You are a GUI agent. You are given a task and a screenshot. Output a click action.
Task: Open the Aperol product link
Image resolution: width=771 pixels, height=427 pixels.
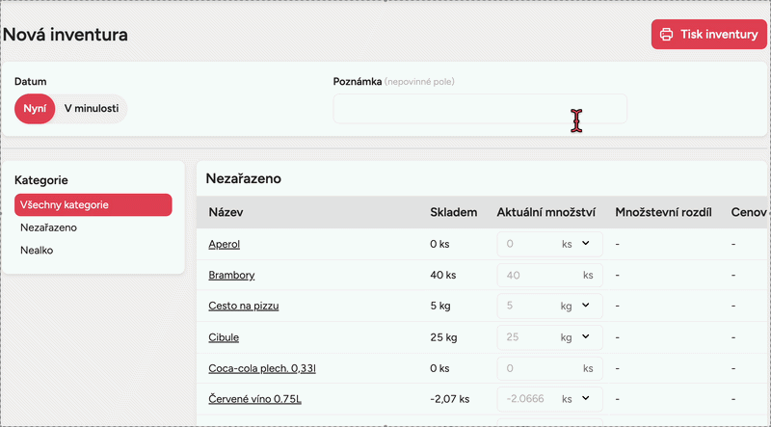point(224,245)
